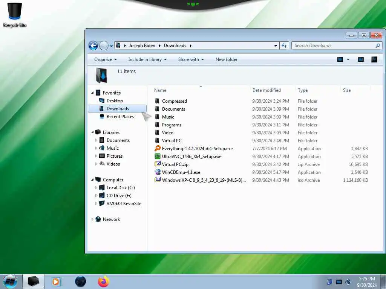Toggle the preview pane icon
This screenshot has height=289, width=386.
(x=361, y=59)
